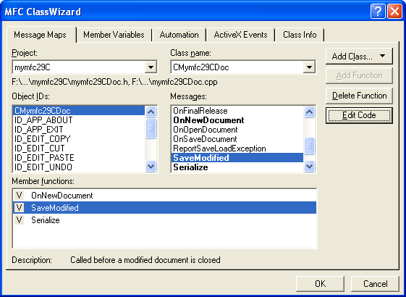This screenshot has width=406, height=297.
Task: Select CMymfc29CDoc in Object IDs list
Action: point(79,111)
